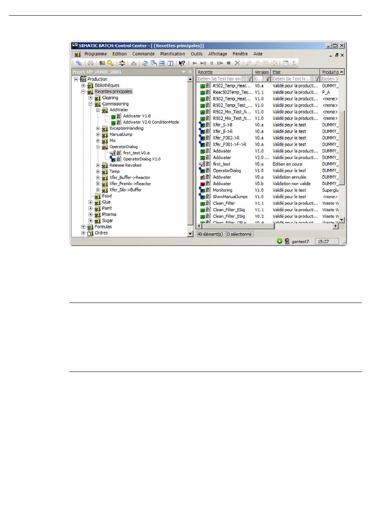Screen dimensions: 381x522
Task: Click the Etat filter text field
Action: (293, 79)
